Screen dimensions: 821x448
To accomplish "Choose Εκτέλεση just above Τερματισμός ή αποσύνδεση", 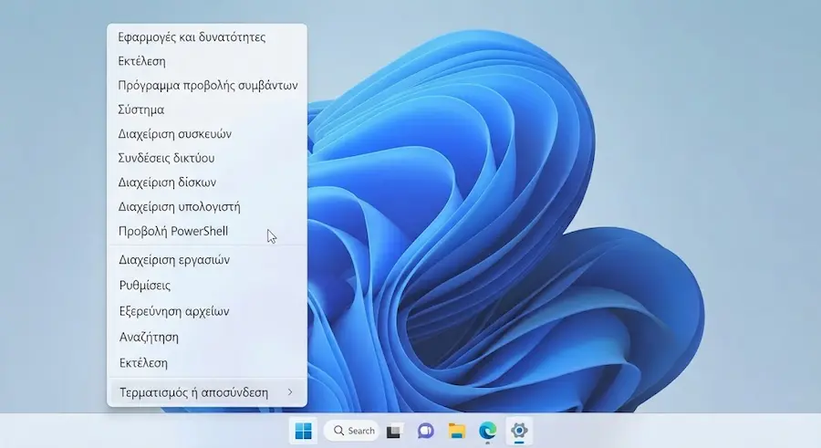I will click(207, 362).
